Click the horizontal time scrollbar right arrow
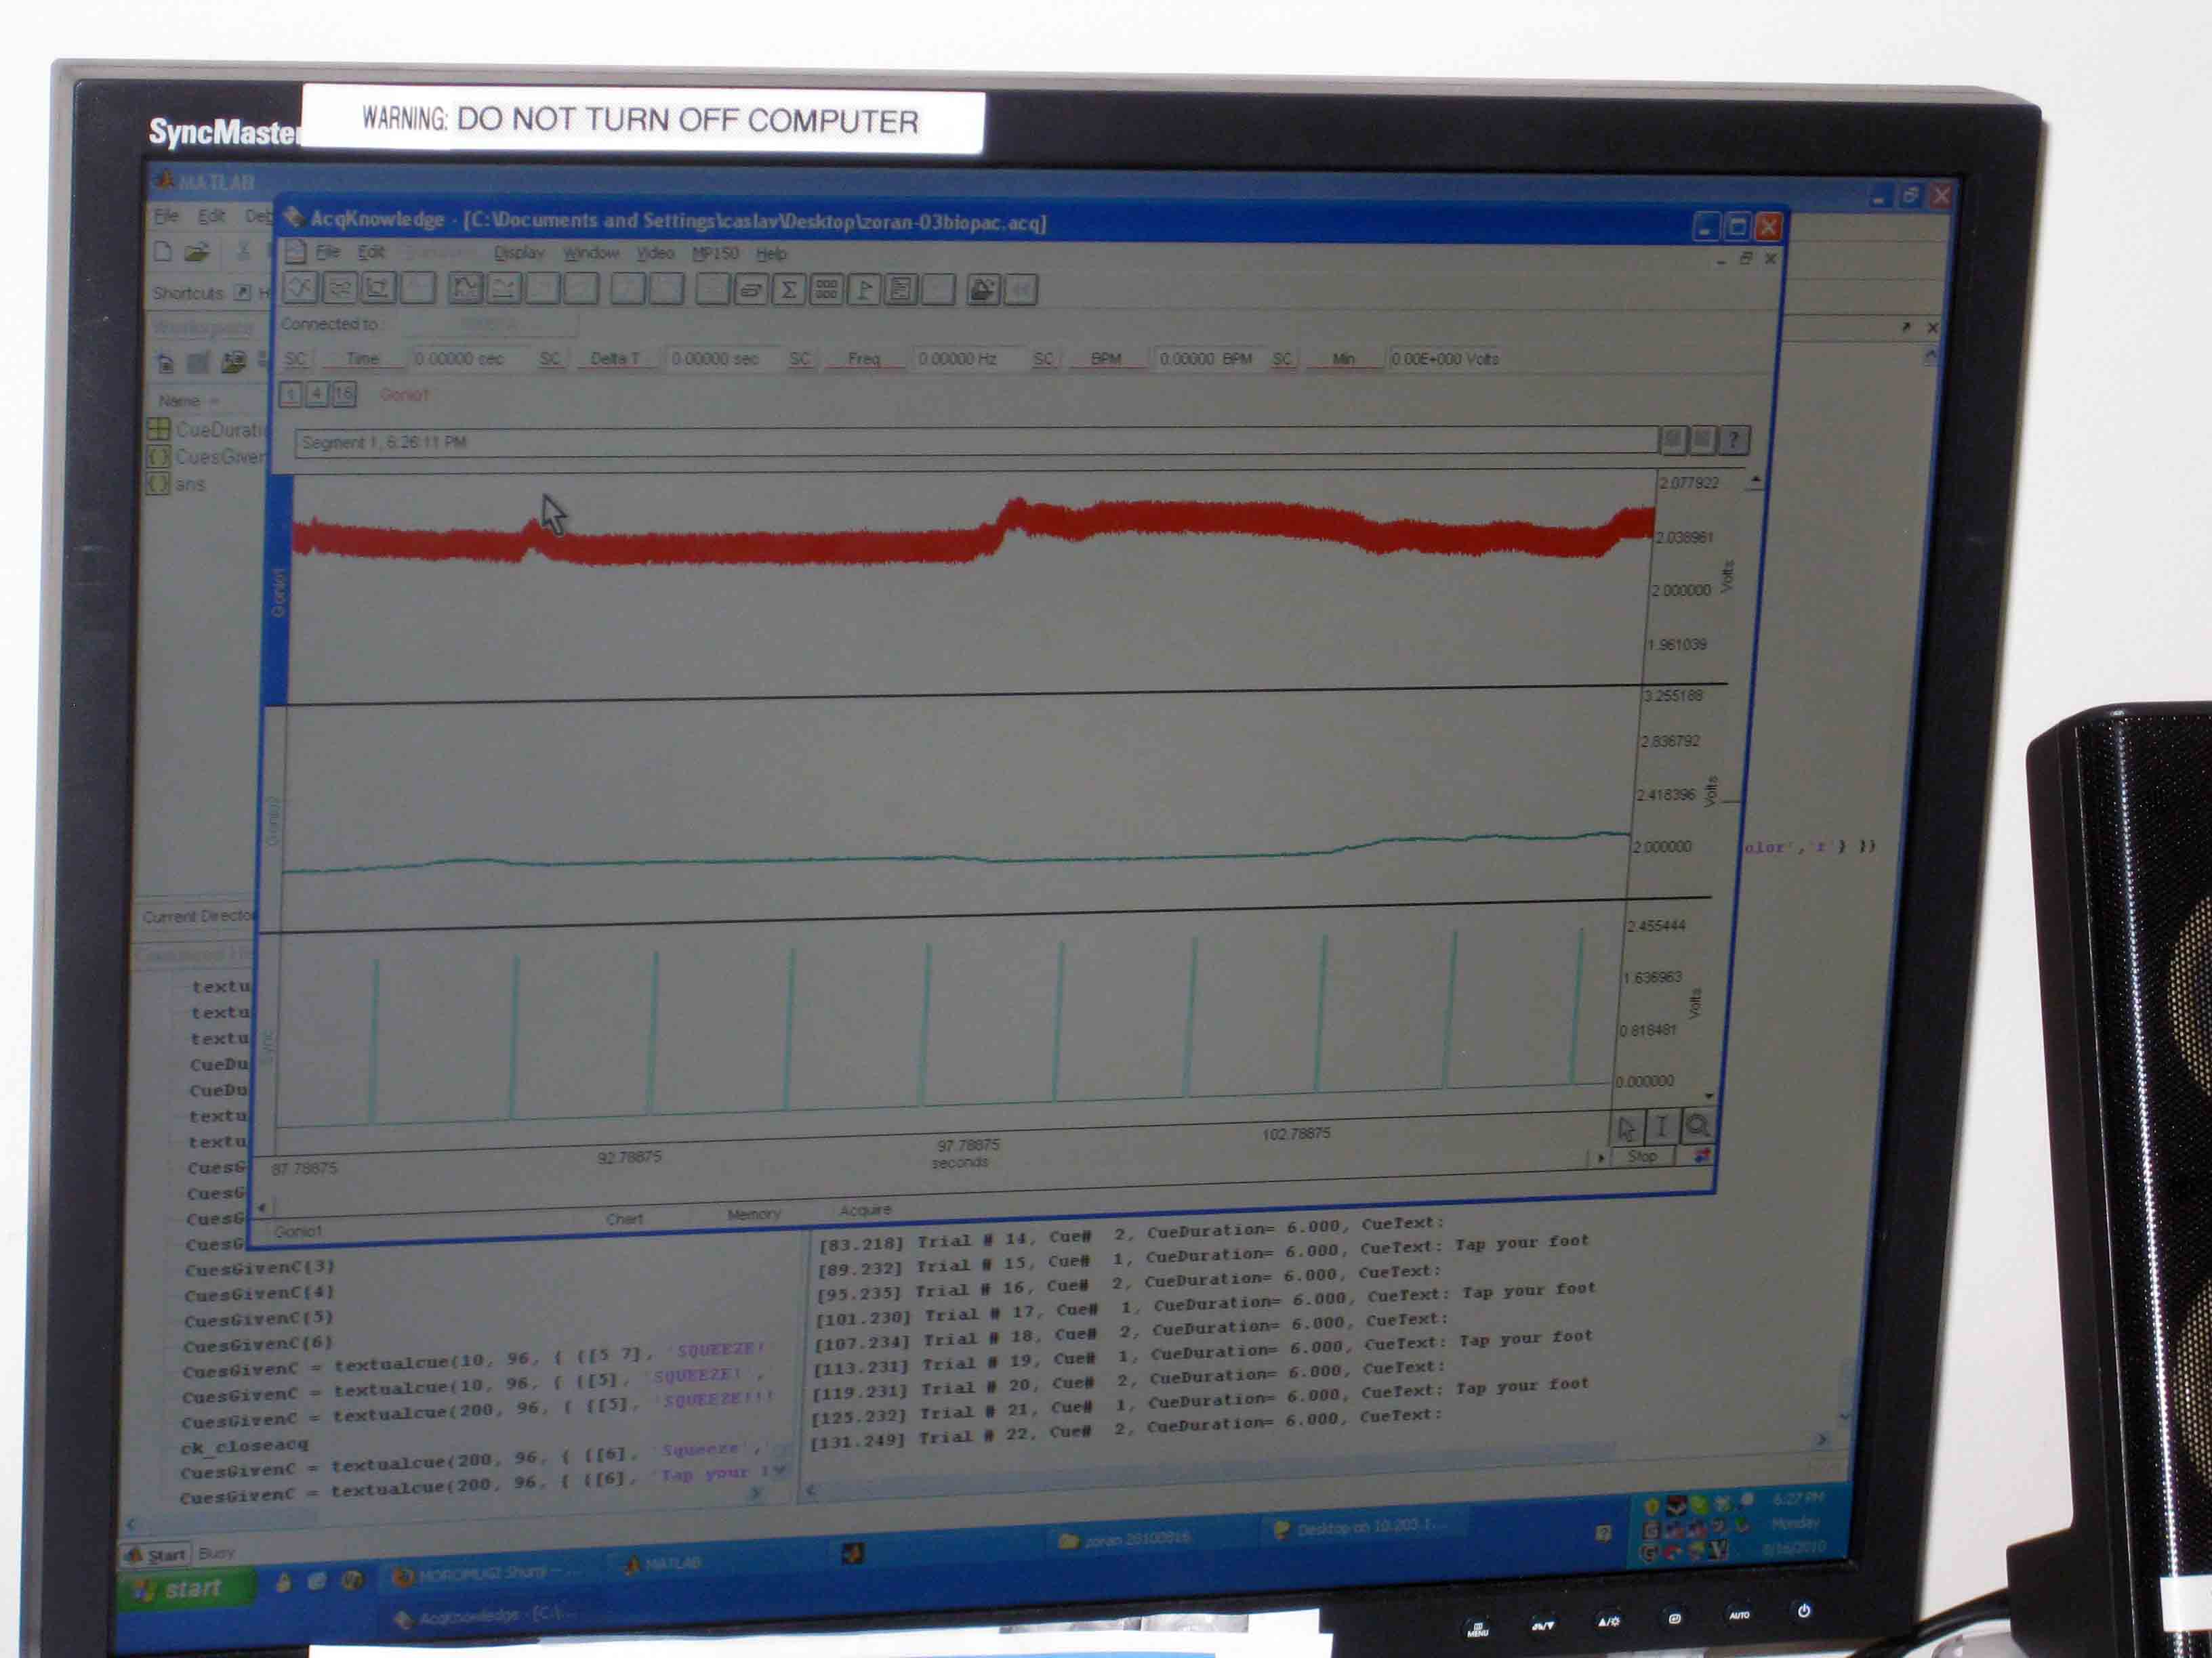This screenshot has height=1658, width=2212. (x=1600, y=1157)
